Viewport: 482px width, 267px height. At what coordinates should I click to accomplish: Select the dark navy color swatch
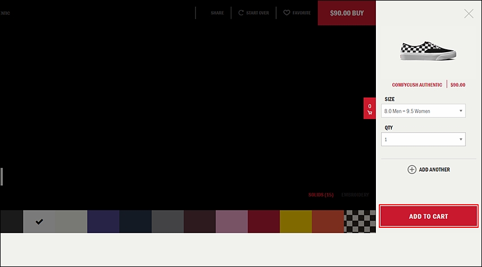coord(136,222)
